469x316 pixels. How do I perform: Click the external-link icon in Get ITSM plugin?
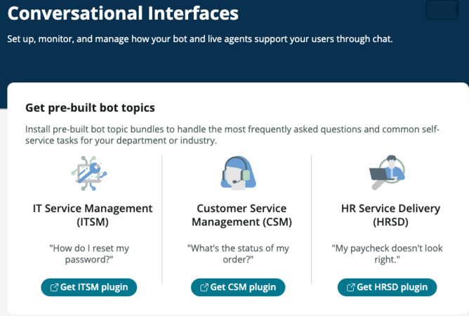coord(54,287)
